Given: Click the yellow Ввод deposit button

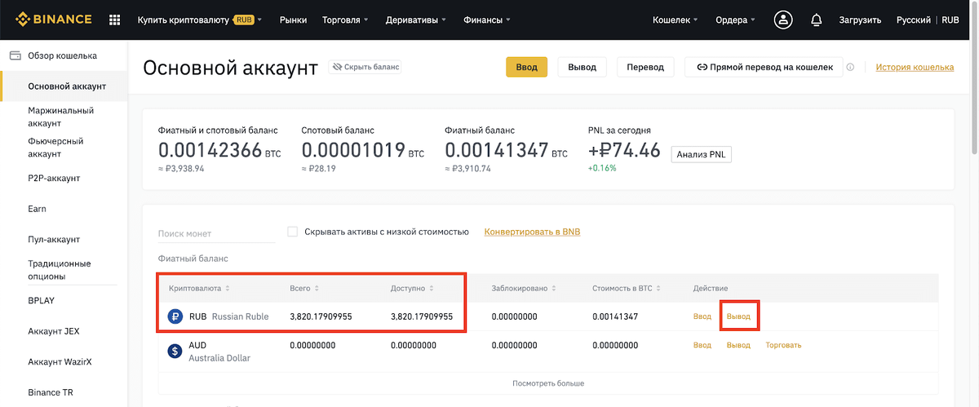Looking at the screenshot, I should click(526, 67).
